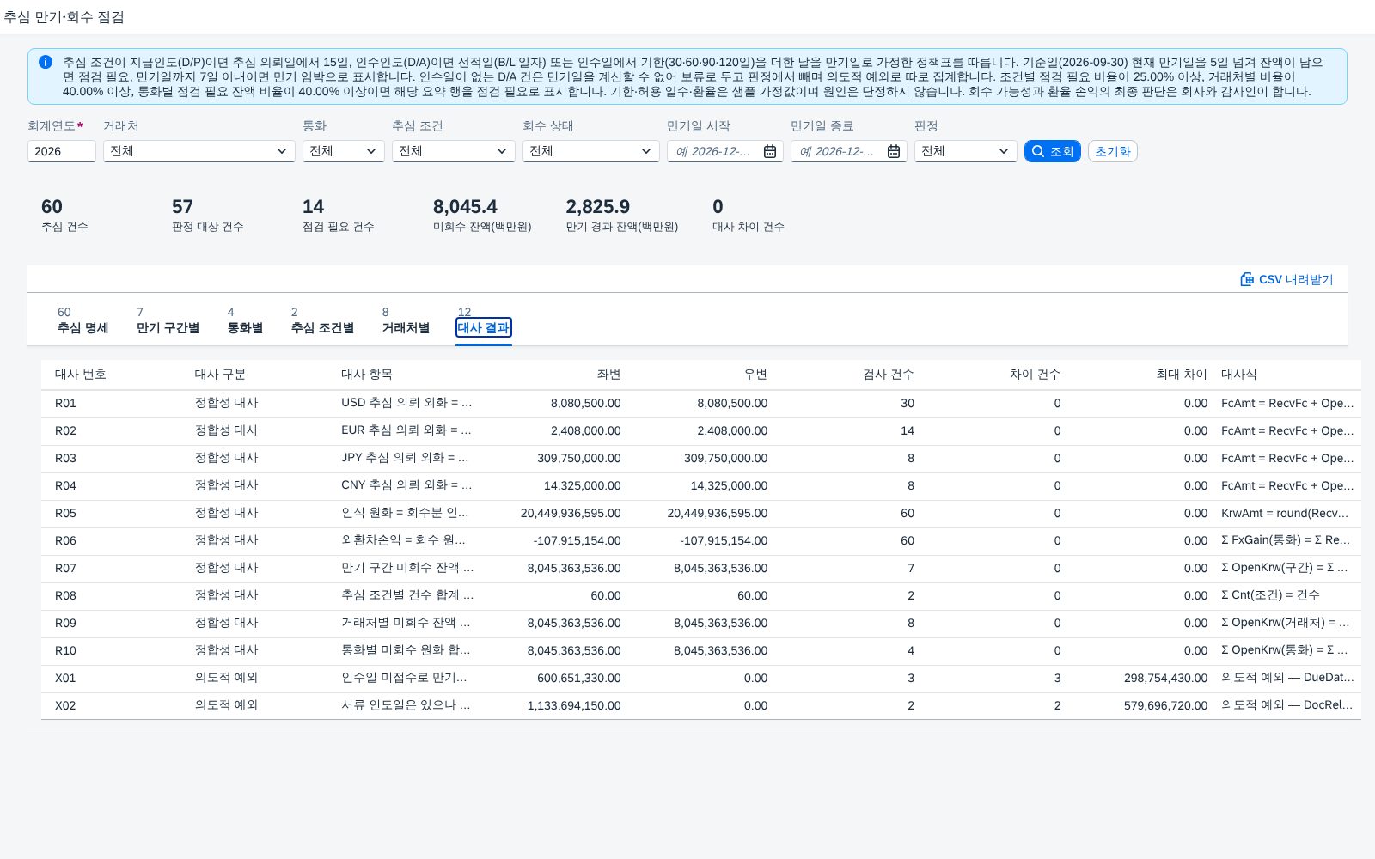Click the CSV 내려받기 export icon
This screenshot has width=1375, height=859.
tap(1247, 279)
